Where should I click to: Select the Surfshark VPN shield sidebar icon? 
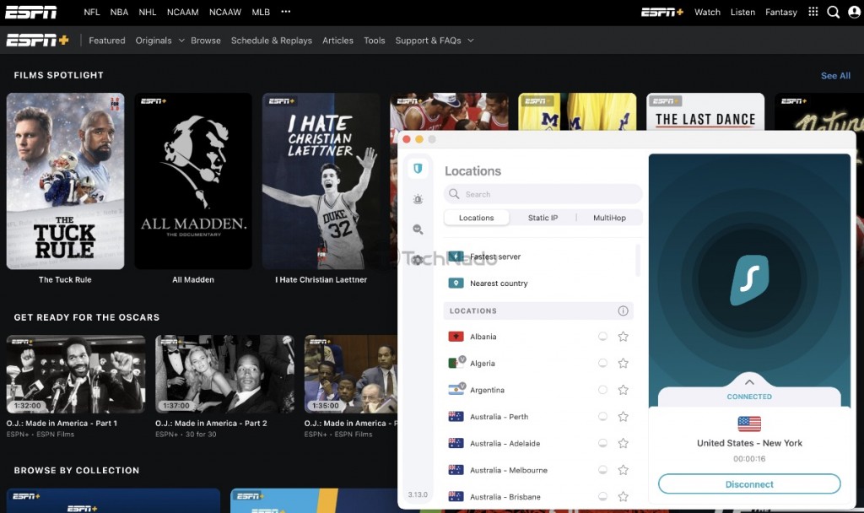(418, 169)
